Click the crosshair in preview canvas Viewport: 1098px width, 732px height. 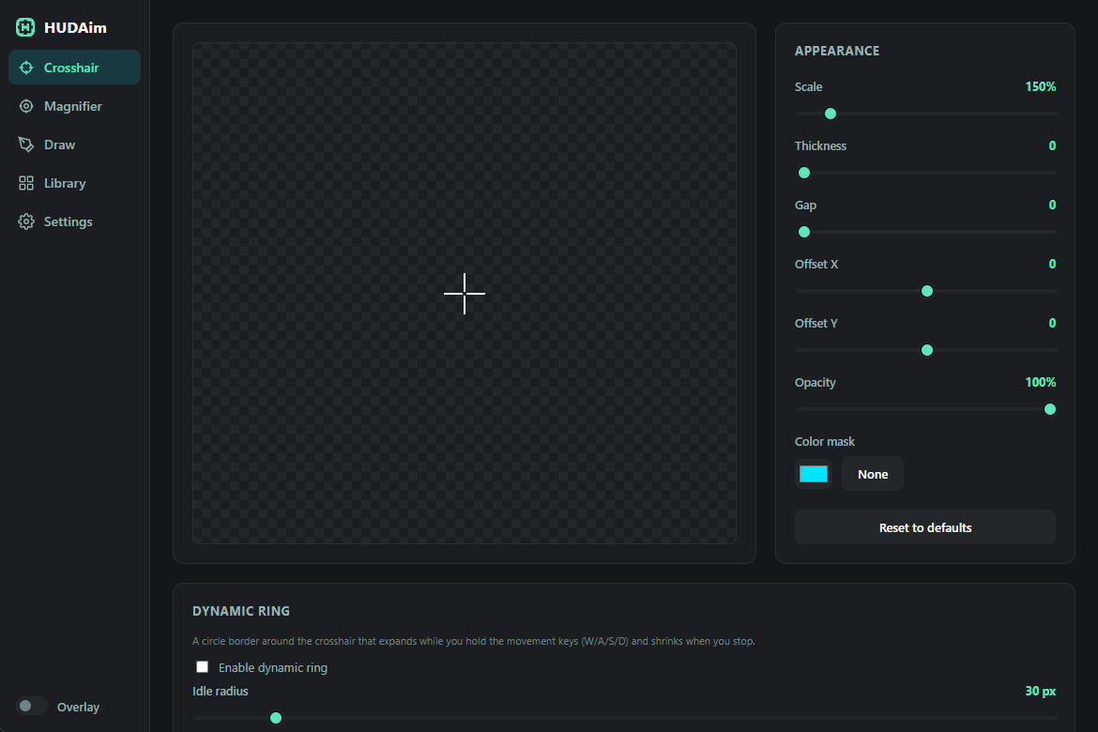click(465, 293)
